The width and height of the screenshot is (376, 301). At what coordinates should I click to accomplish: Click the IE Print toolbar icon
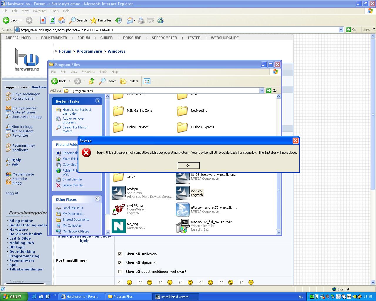(141, 20)
